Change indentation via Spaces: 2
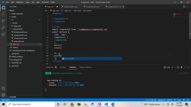 pyautogui.click(x=161, y=100)
